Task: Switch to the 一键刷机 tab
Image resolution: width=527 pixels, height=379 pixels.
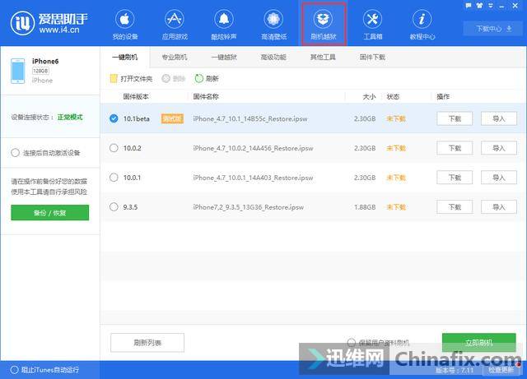Action: click(125, 58)
